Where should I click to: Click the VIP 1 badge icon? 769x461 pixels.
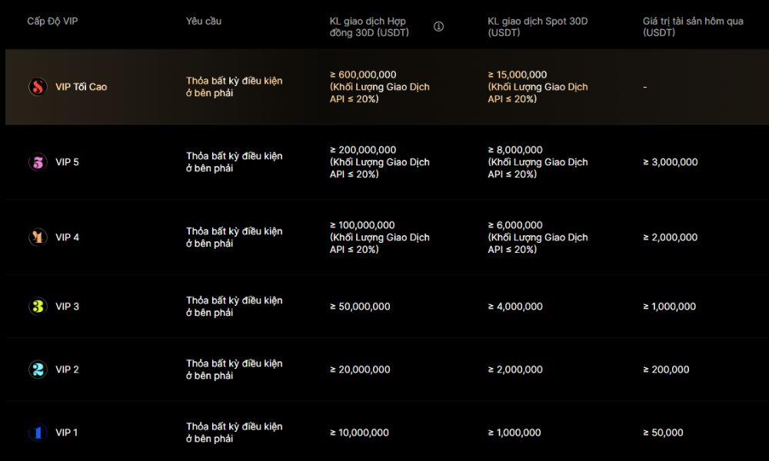pos(38,433)
